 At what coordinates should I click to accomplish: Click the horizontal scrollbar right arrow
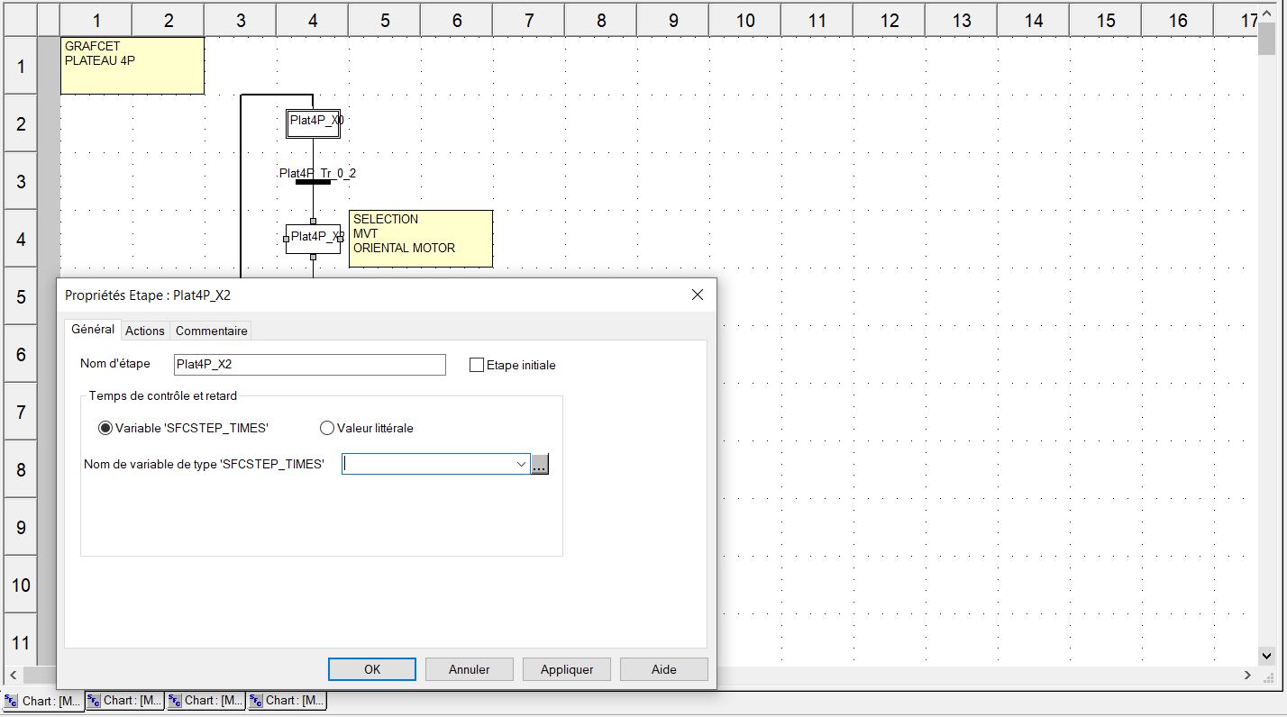point(1247,675)
